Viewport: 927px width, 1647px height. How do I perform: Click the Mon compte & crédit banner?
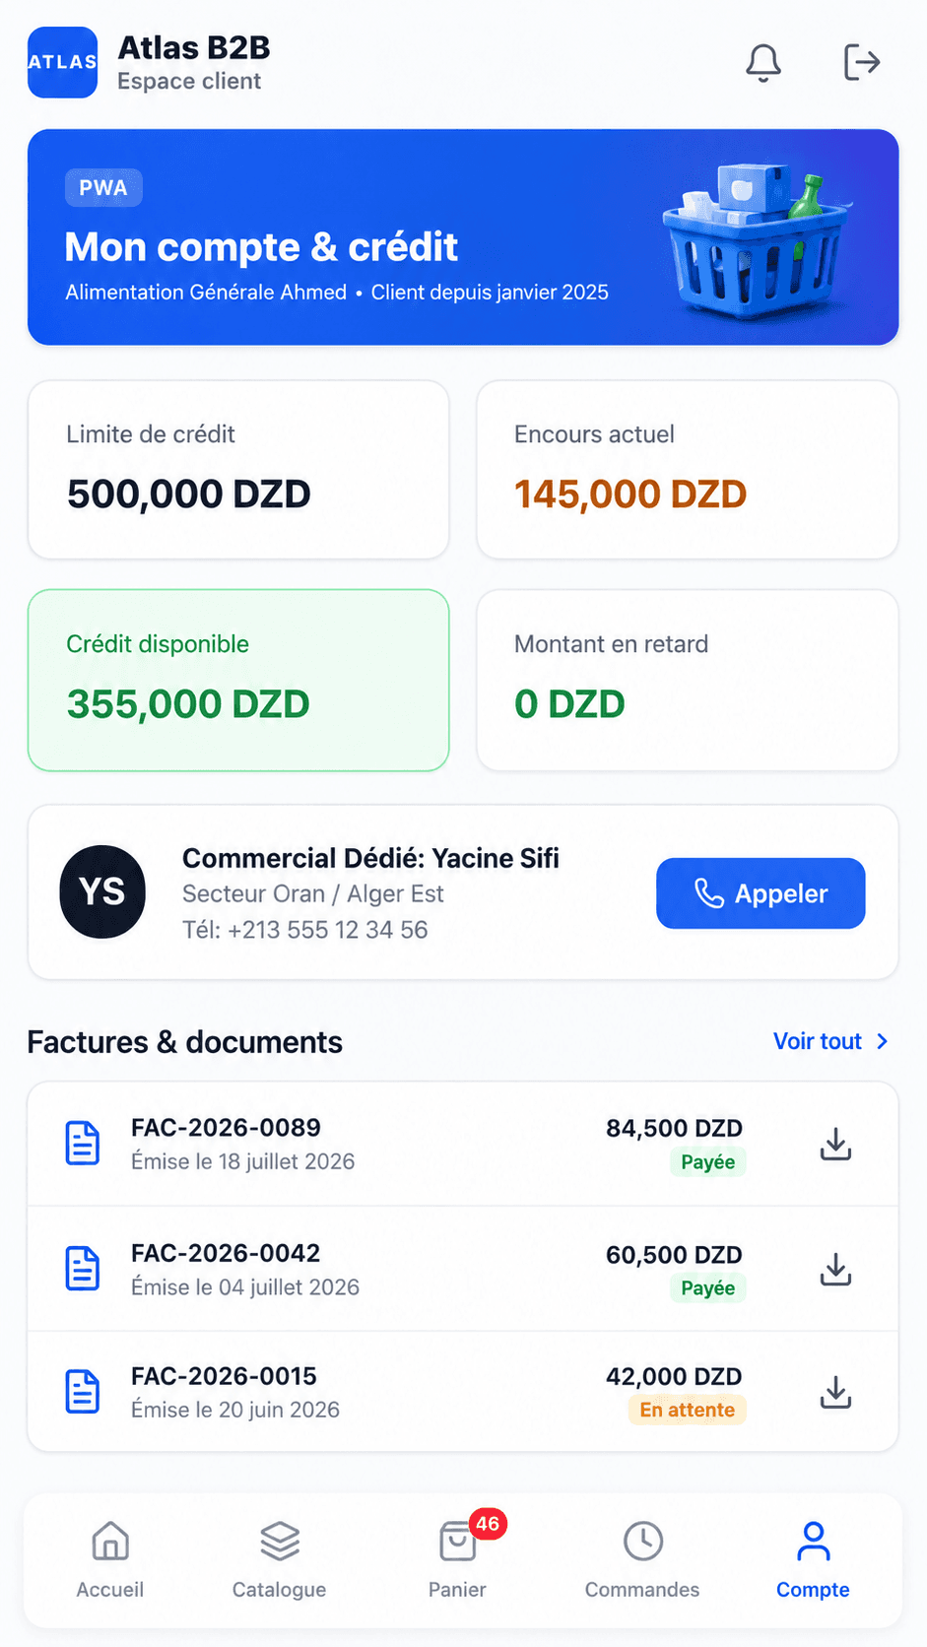pos(463,237)
